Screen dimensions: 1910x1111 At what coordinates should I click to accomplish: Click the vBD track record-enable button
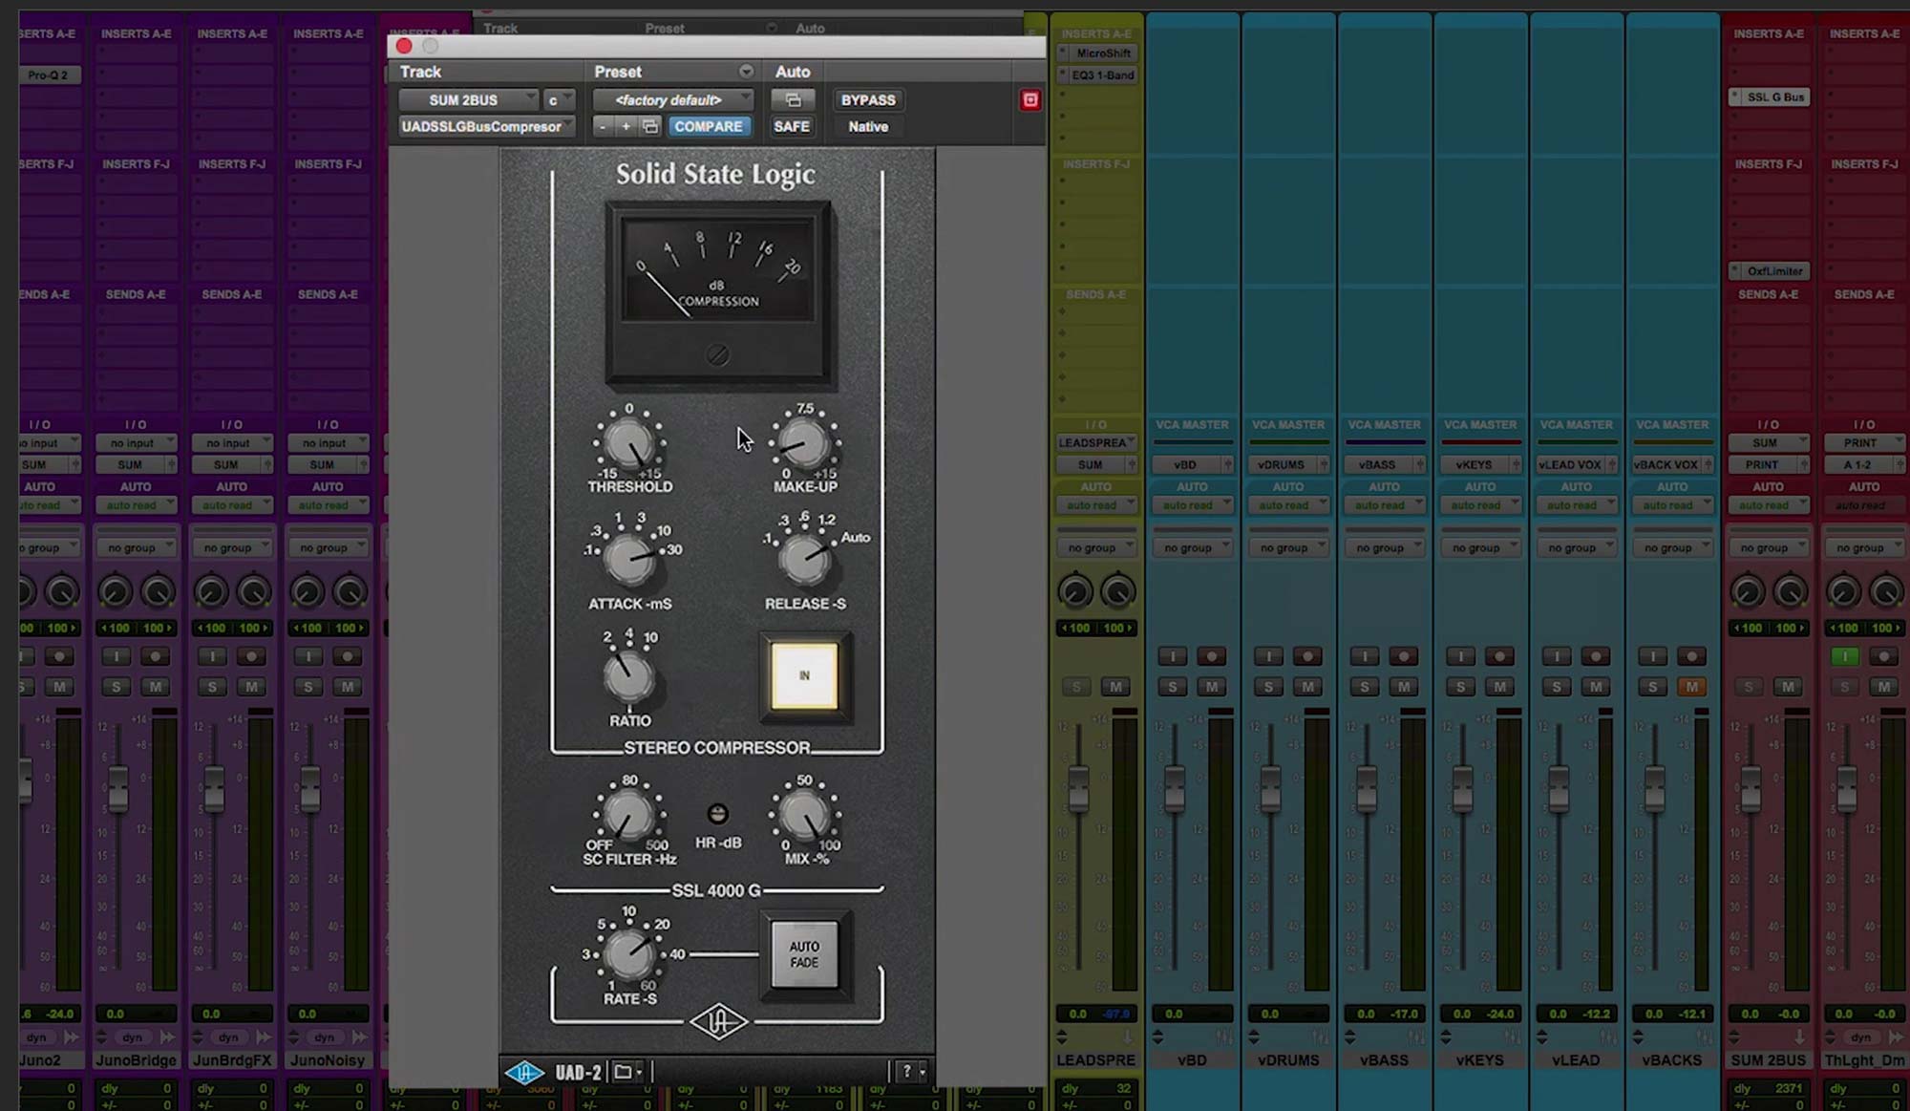point(1212,656)
